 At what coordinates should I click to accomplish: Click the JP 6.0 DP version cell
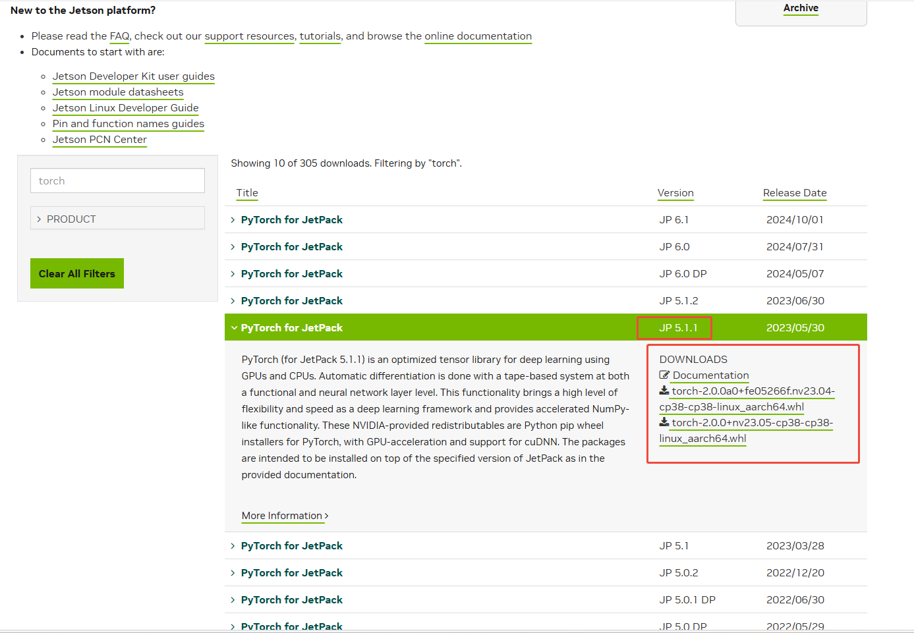[x=683, y=273]
